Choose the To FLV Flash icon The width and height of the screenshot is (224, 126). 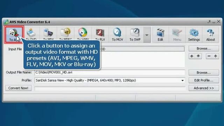click(x=100, y=34)
